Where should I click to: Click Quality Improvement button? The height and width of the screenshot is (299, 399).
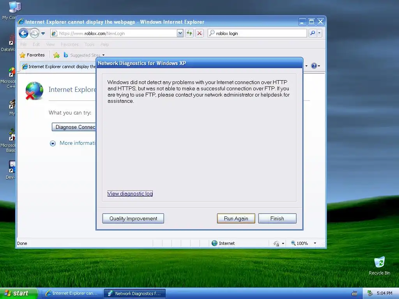[133, 219]
